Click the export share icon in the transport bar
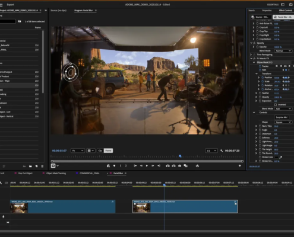 (197, 166)
